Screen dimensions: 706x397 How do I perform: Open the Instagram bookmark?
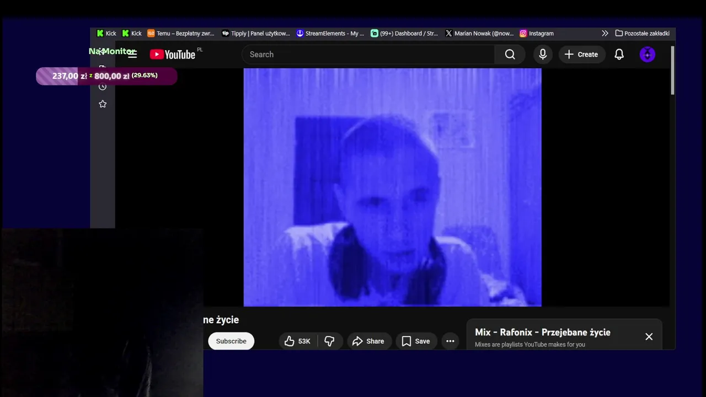(537, 33)
